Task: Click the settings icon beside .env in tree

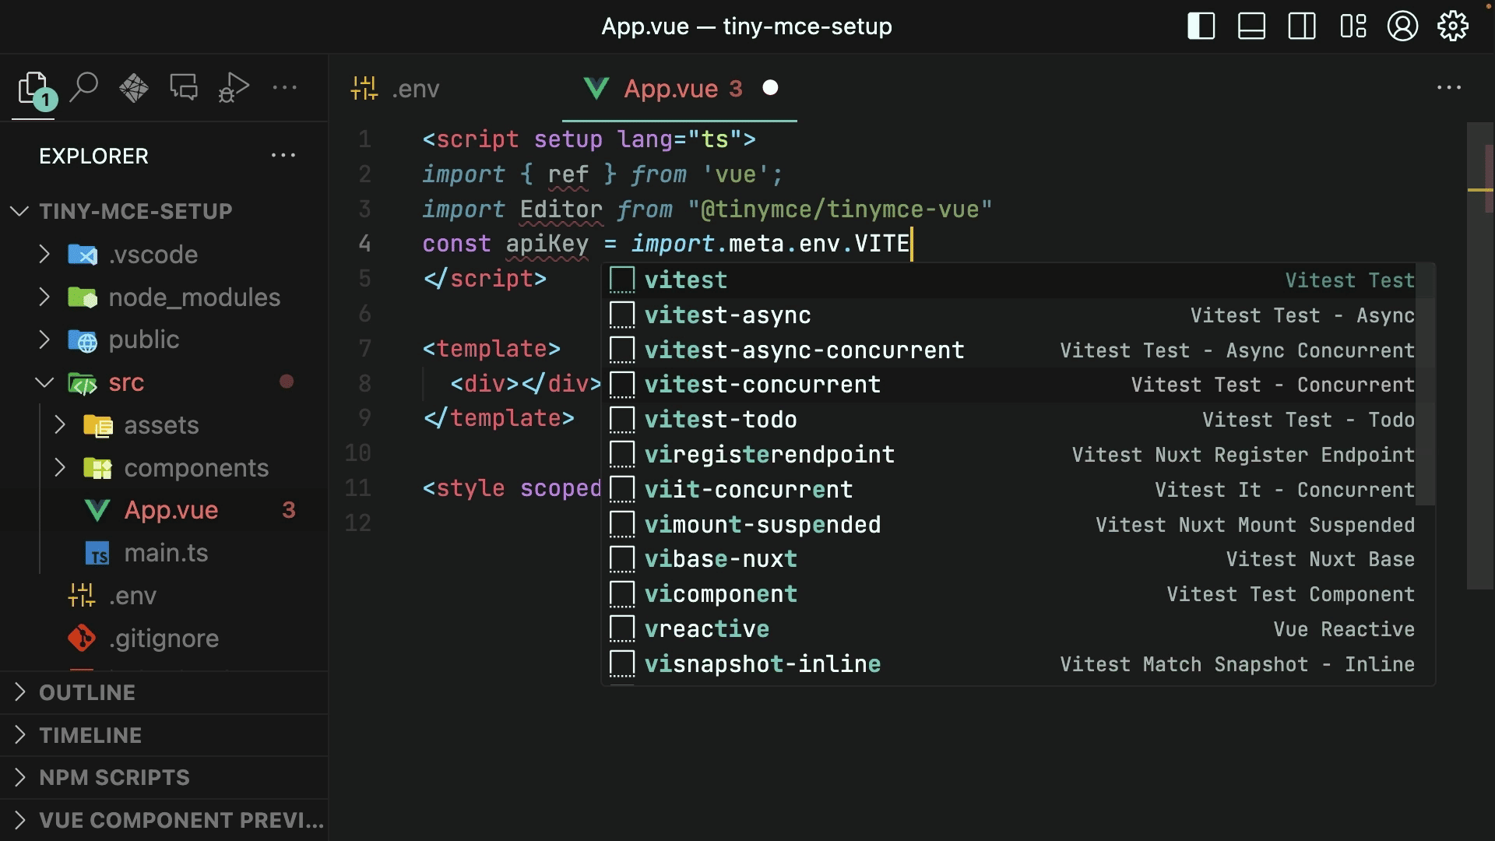Action: (82, 596)
